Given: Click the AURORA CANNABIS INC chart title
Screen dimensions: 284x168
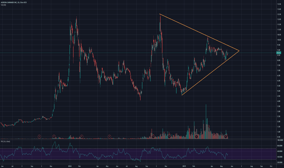Looking at the screenshot, I should tap(14, 2).
